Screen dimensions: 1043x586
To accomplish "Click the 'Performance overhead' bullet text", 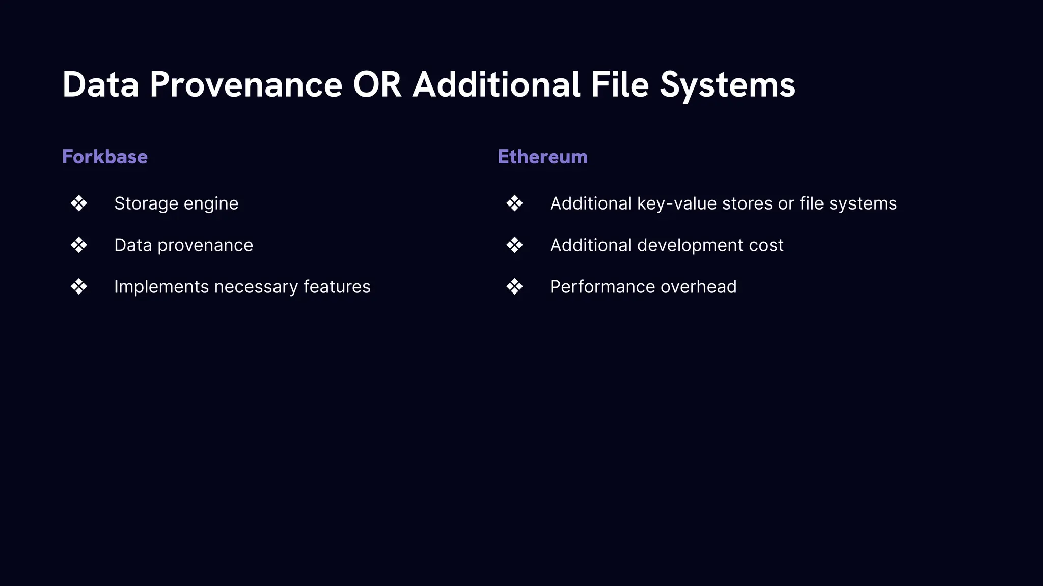I will coord(643,287).
